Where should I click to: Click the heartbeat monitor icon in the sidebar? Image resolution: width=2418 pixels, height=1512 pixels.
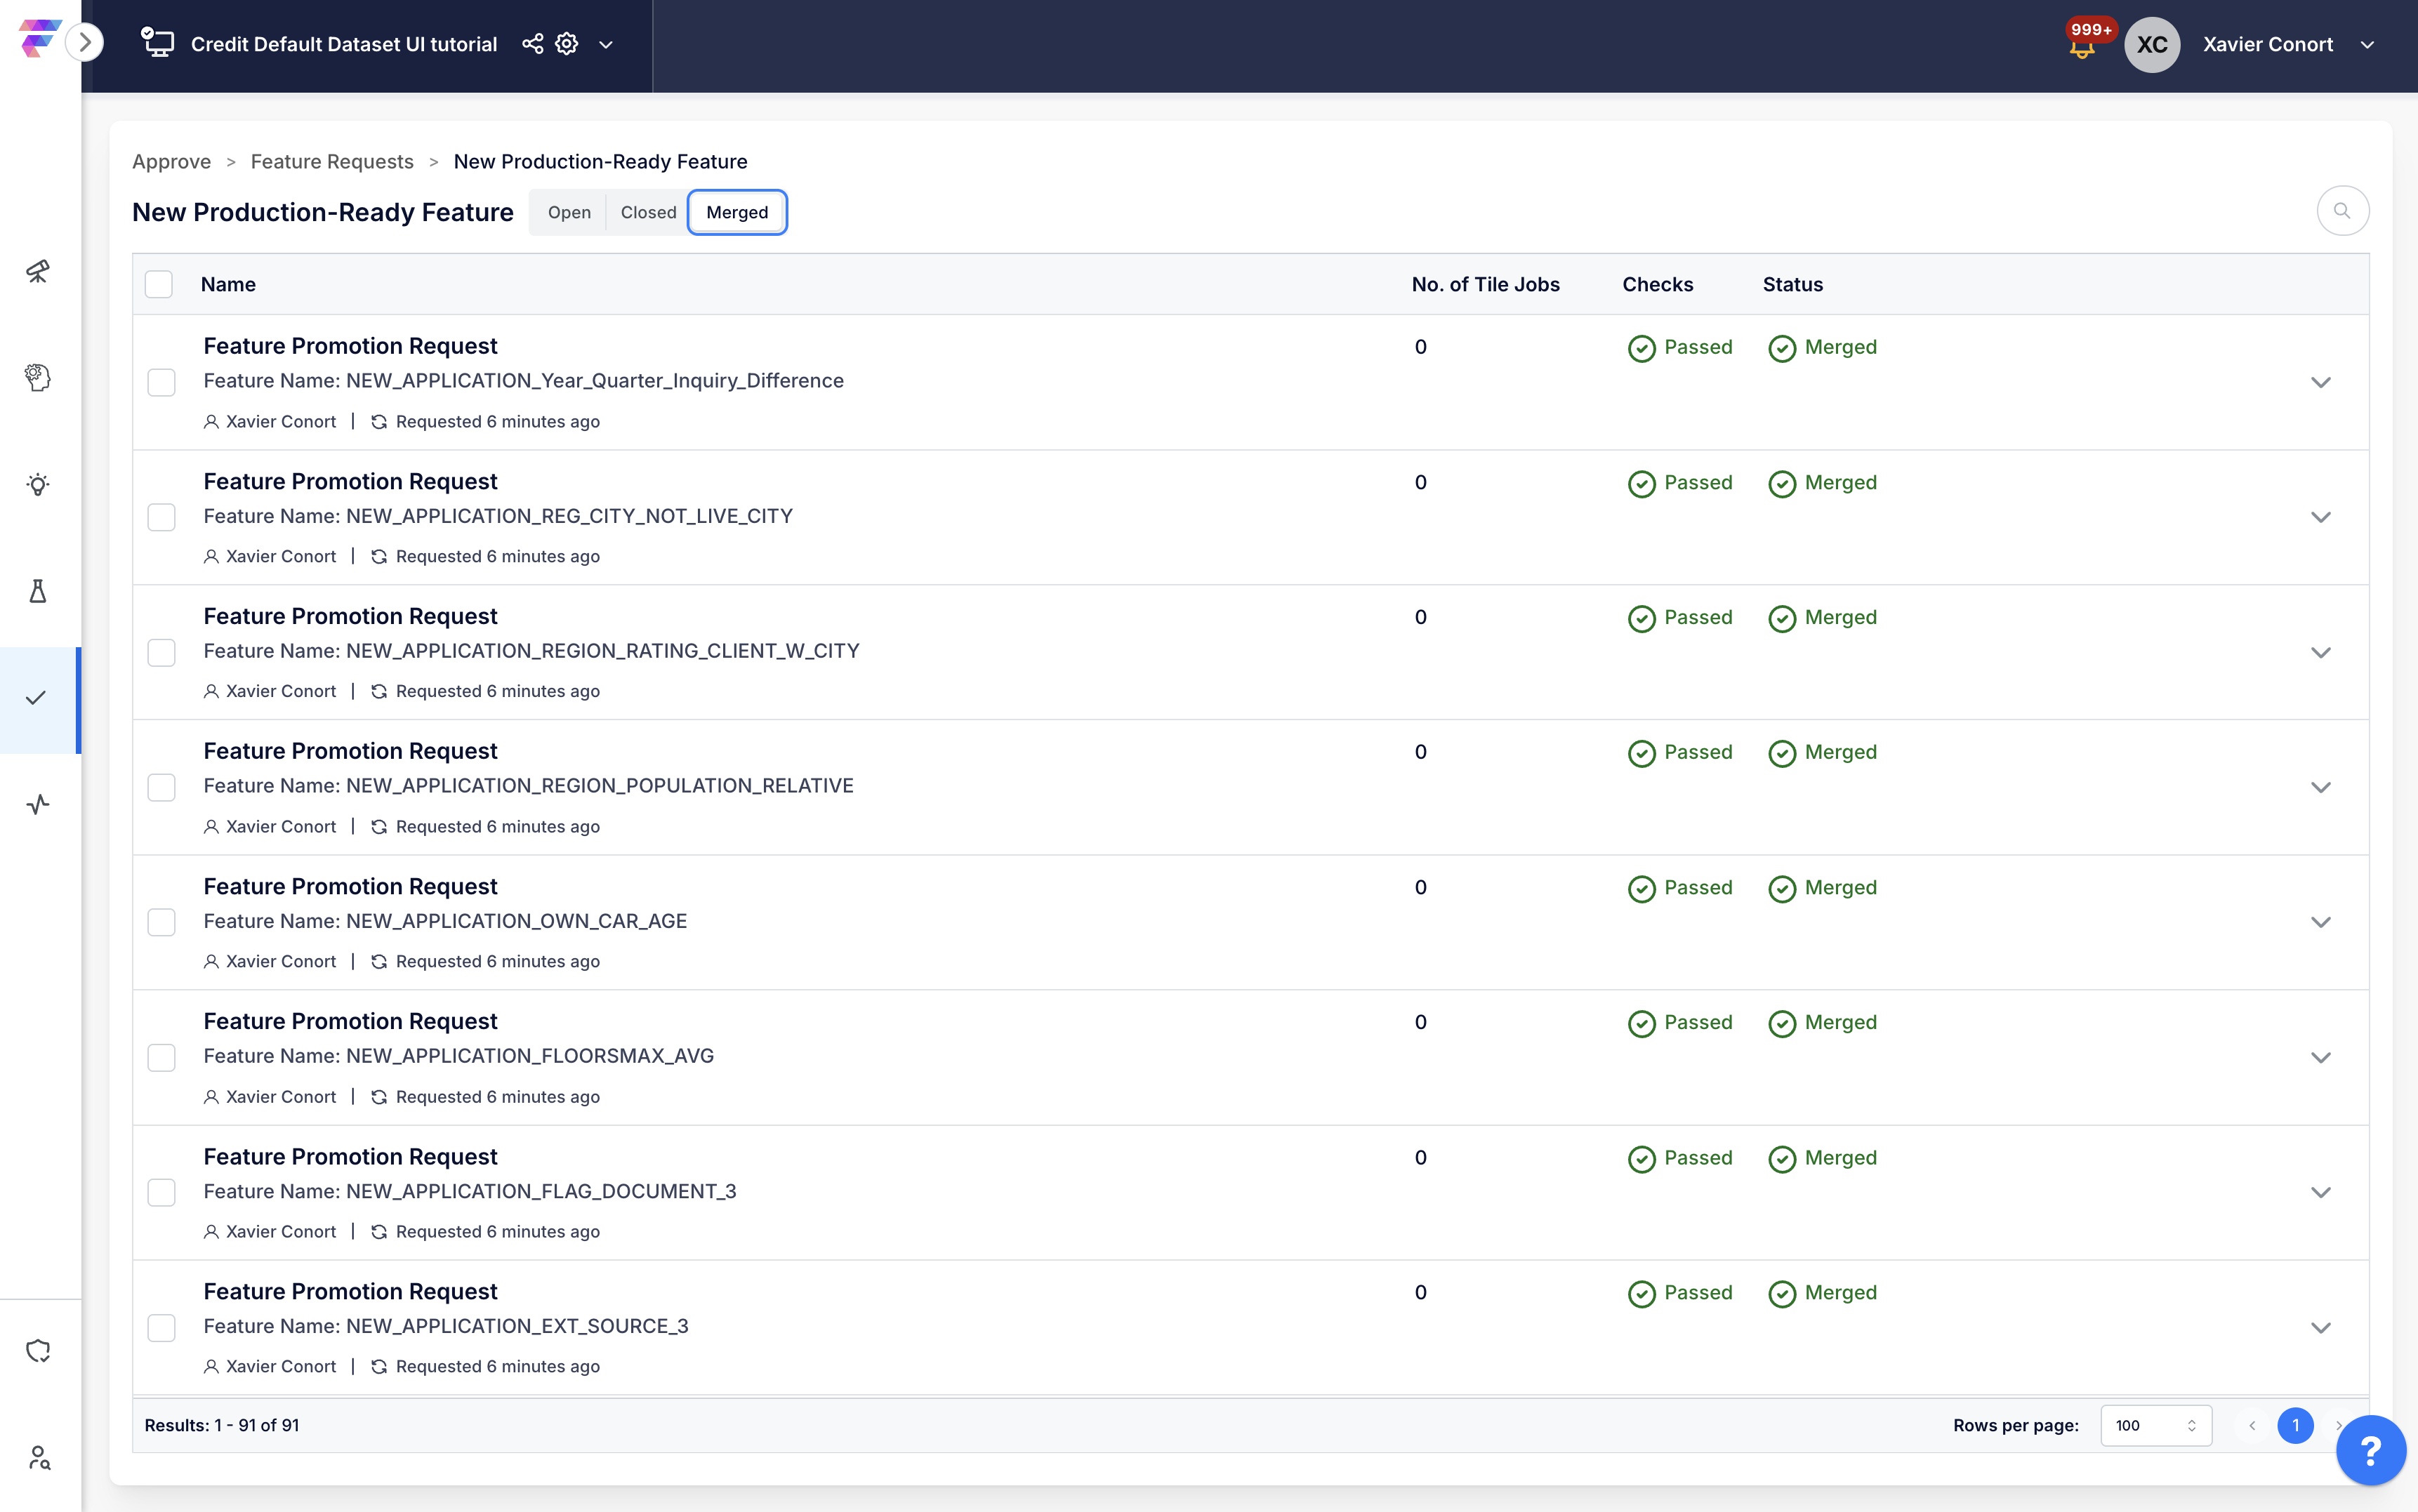pos(38,804)
